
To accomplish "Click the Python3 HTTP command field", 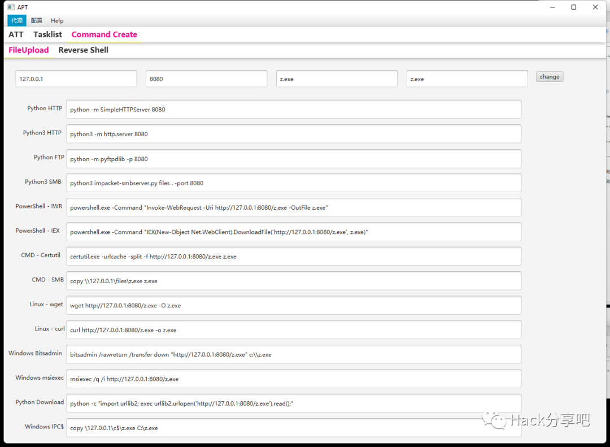I will click(294, 134).
